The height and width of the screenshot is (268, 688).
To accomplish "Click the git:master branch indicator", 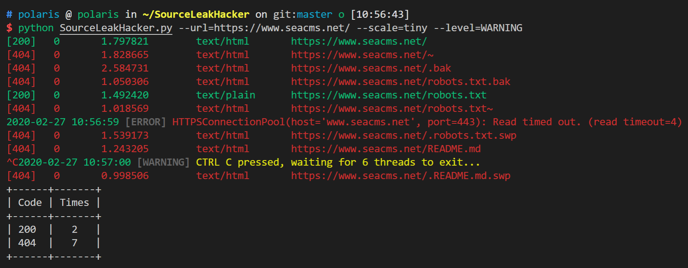I will coord(303,15).
